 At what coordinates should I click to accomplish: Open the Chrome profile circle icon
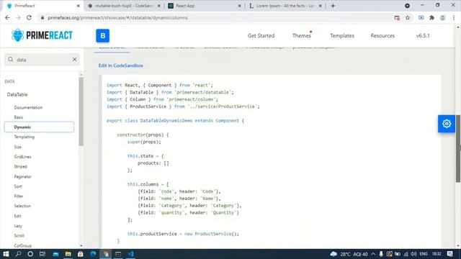tap(443, 17)
